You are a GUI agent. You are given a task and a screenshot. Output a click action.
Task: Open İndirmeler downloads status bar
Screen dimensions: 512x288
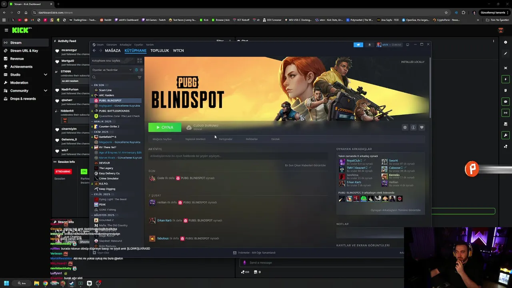point(254,253)
